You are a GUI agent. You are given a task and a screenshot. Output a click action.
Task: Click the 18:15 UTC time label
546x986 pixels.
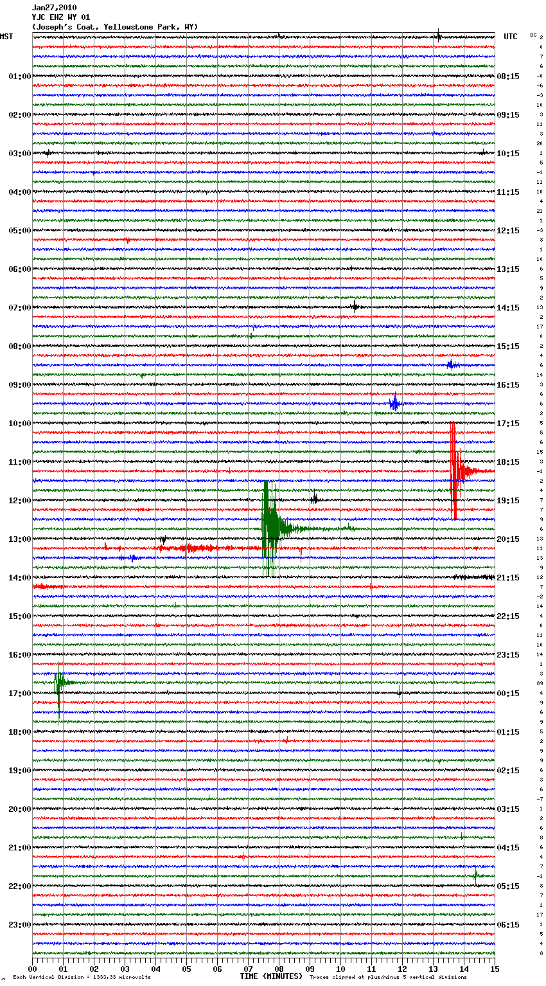[508, 462]
